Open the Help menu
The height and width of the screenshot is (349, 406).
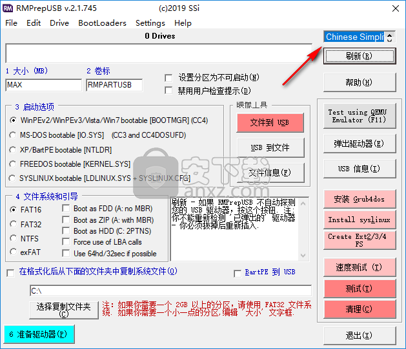click(183, 23)
